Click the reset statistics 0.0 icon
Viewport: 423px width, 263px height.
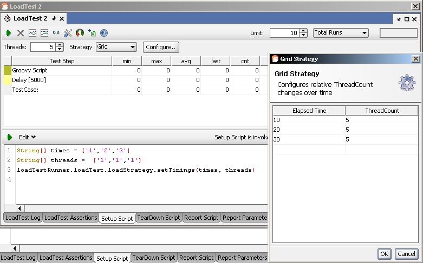point(56,33)
